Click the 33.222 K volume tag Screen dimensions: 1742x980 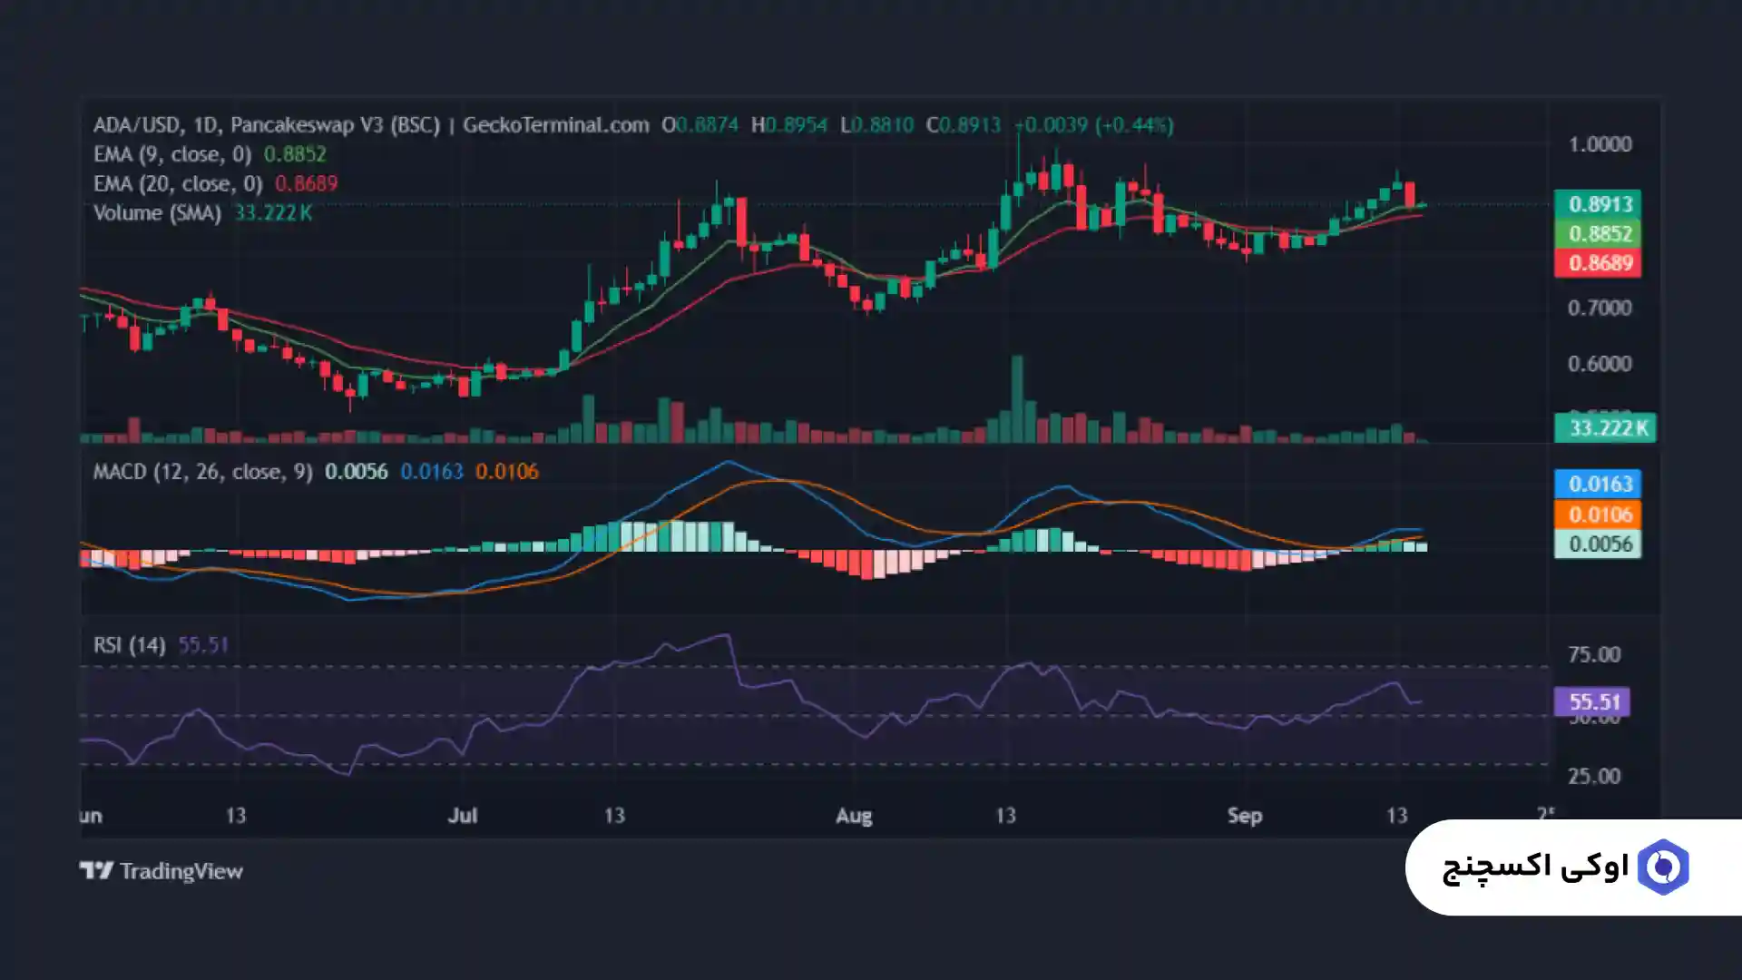click(1604, 427)
